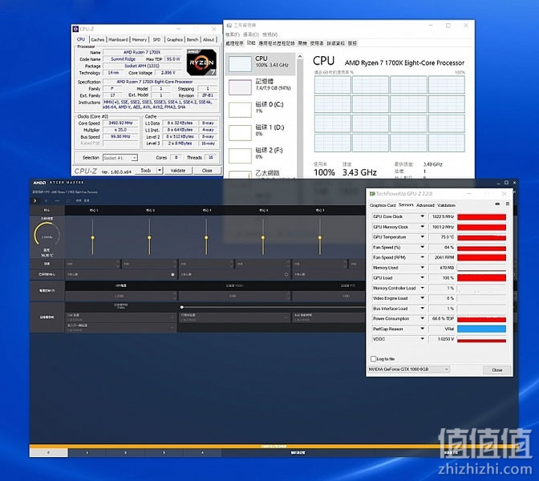Open the Memory tab in CPU-Z

click(140, 40)
